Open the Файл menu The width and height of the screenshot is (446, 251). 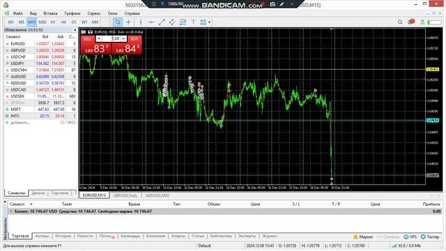tap(17, 13)
